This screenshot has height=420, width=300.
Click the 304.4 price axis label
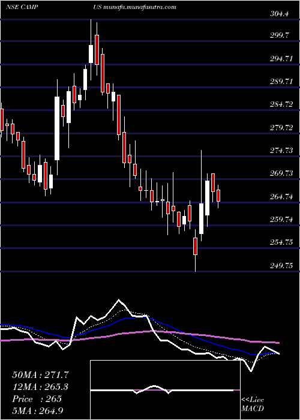tap(280, 14)
